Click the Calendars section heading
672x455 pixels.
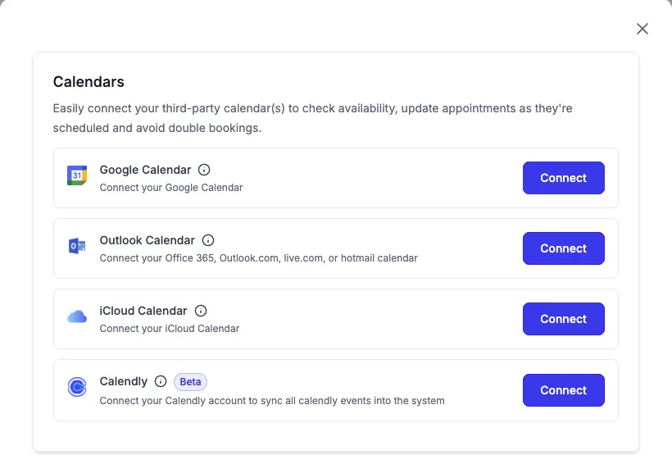pyautogui.click(x=89, y=81)
